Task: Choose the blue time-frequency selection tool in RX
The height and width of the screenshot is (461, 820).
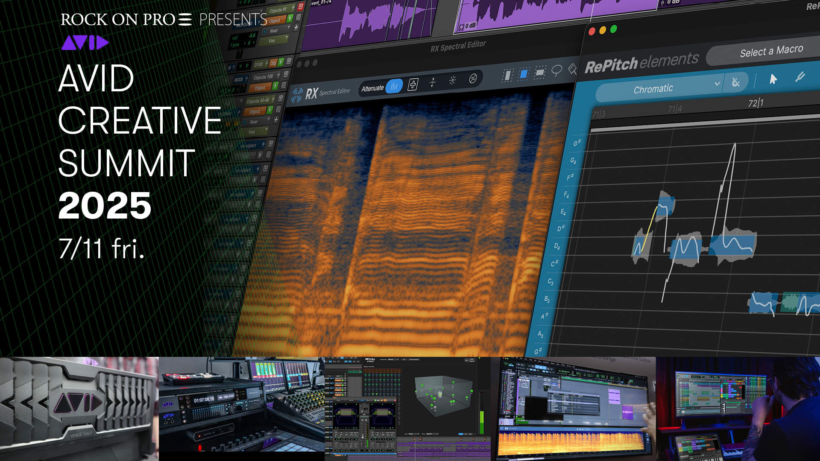Action: [x=523, y=74]
